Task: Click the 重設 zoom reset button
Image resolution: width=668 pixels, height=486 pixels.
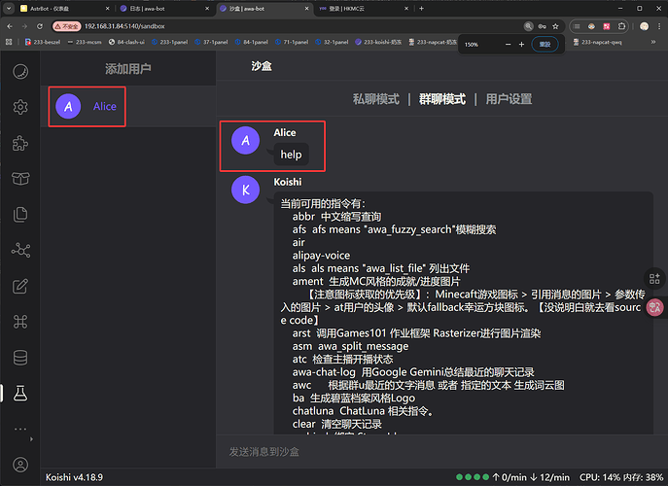Action: coord(545,44)
